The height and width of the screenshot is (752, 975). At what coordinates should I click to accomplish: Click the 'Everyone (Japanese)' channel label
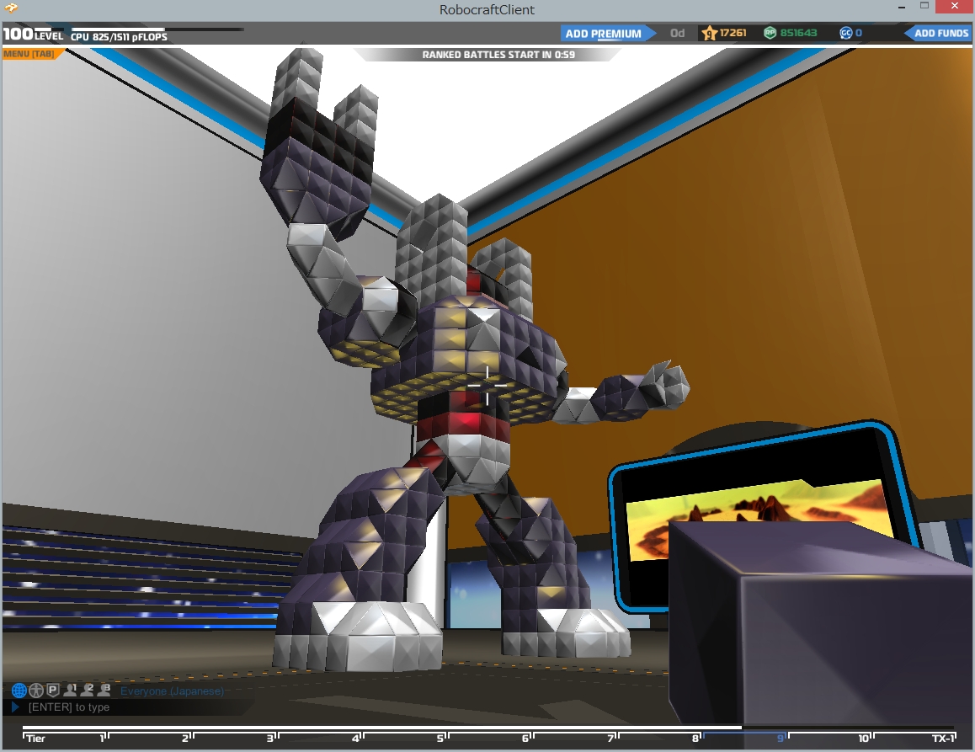172,691
